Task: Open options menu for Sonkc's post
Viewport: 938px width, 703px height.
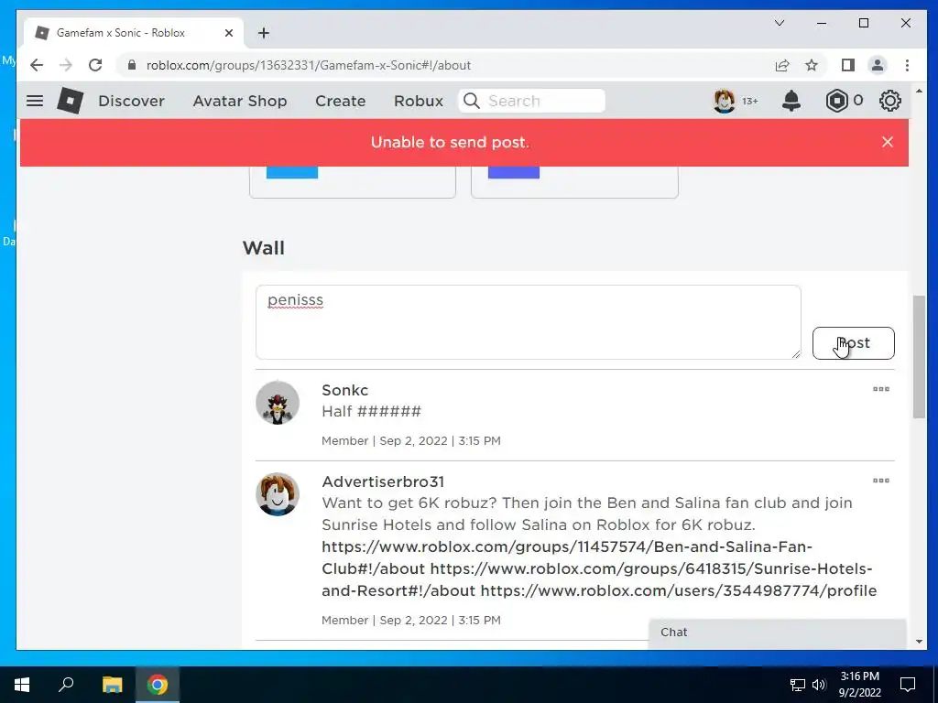Action: coord(880,389)
